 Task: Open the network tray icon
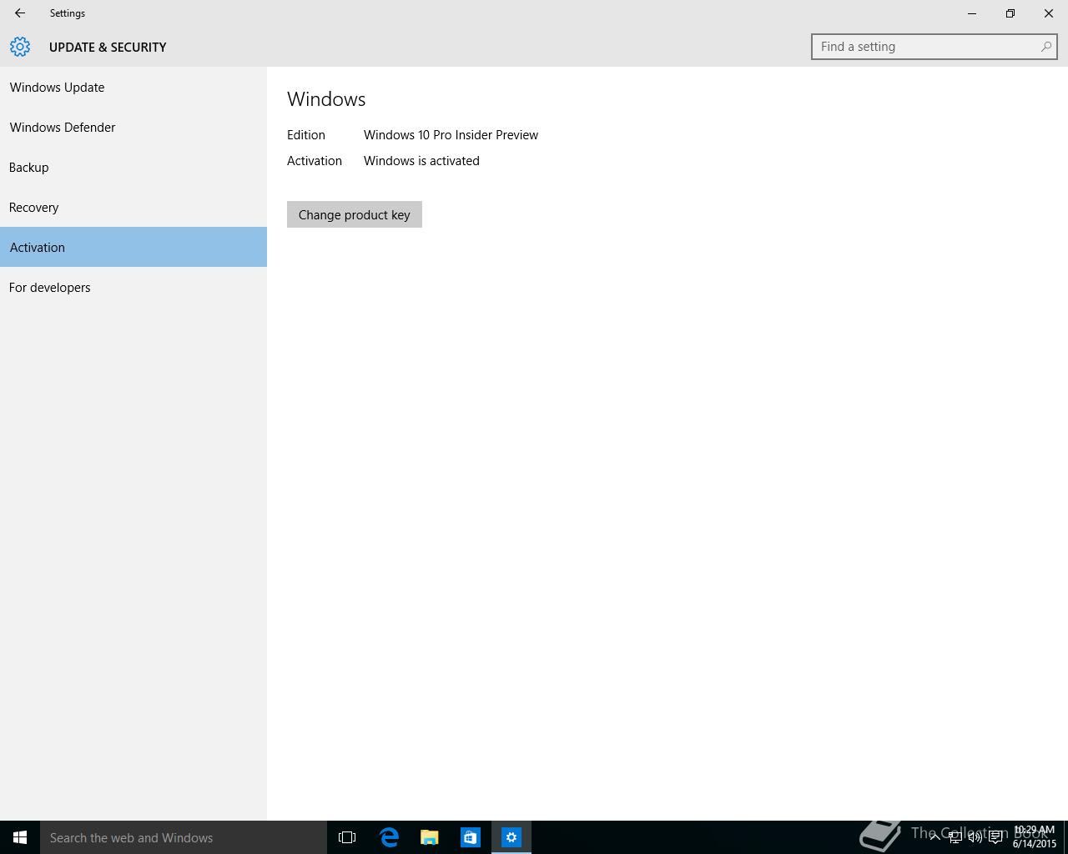pyautogui.click(x=955, y=837)
